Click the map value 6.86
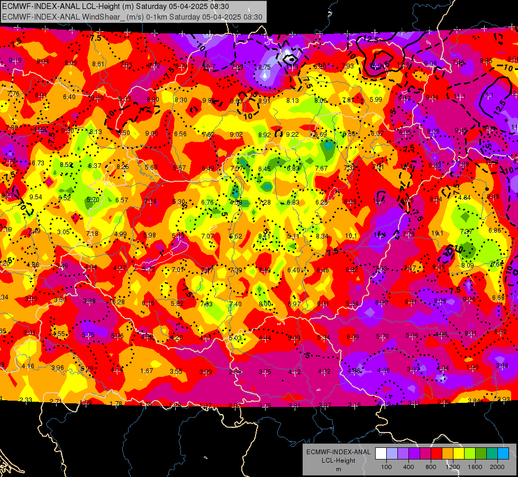518x477 pixels. [495, 230]
